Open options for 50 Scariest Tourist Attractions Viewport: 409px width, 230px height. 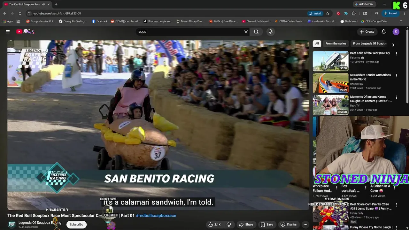pyautogui.click(x=397, y=76)
